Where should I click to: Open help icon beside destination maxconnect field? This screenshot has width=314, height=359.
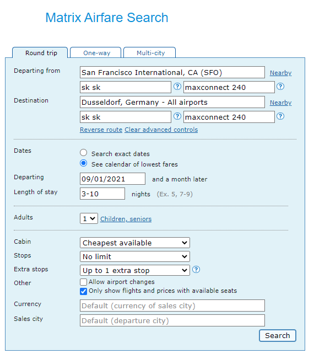tap(280, 116)
